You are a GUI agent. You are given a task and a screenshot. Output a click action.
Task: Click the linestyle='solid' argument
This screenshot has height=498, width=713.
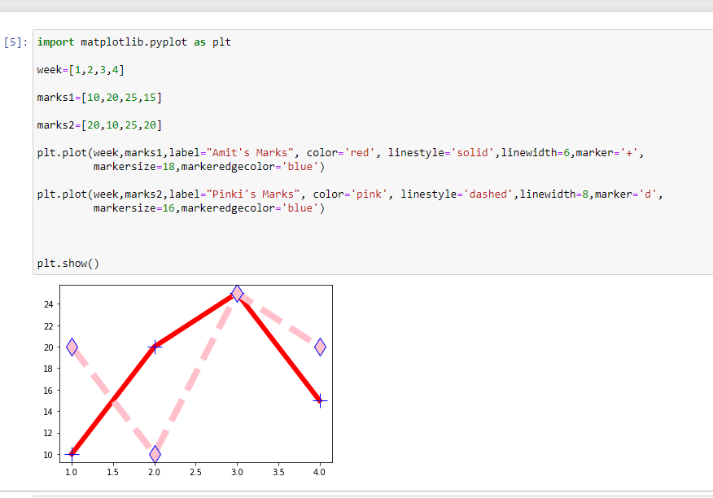tap(440, 153)
